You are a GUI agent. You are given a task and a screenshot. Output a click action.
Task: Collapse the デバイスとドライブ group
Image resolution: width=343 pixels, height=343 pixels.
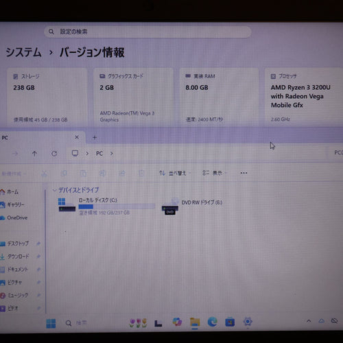[54, 190]
